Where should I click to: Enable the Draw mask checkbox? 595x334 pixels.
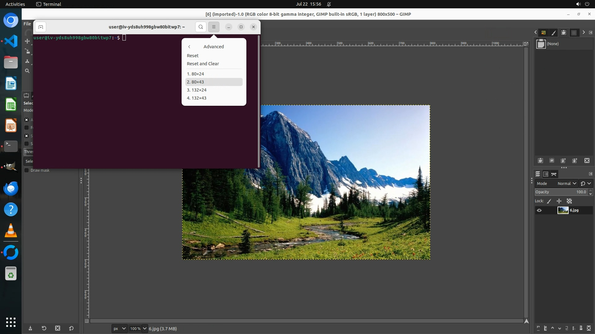[x=27, y=170]
